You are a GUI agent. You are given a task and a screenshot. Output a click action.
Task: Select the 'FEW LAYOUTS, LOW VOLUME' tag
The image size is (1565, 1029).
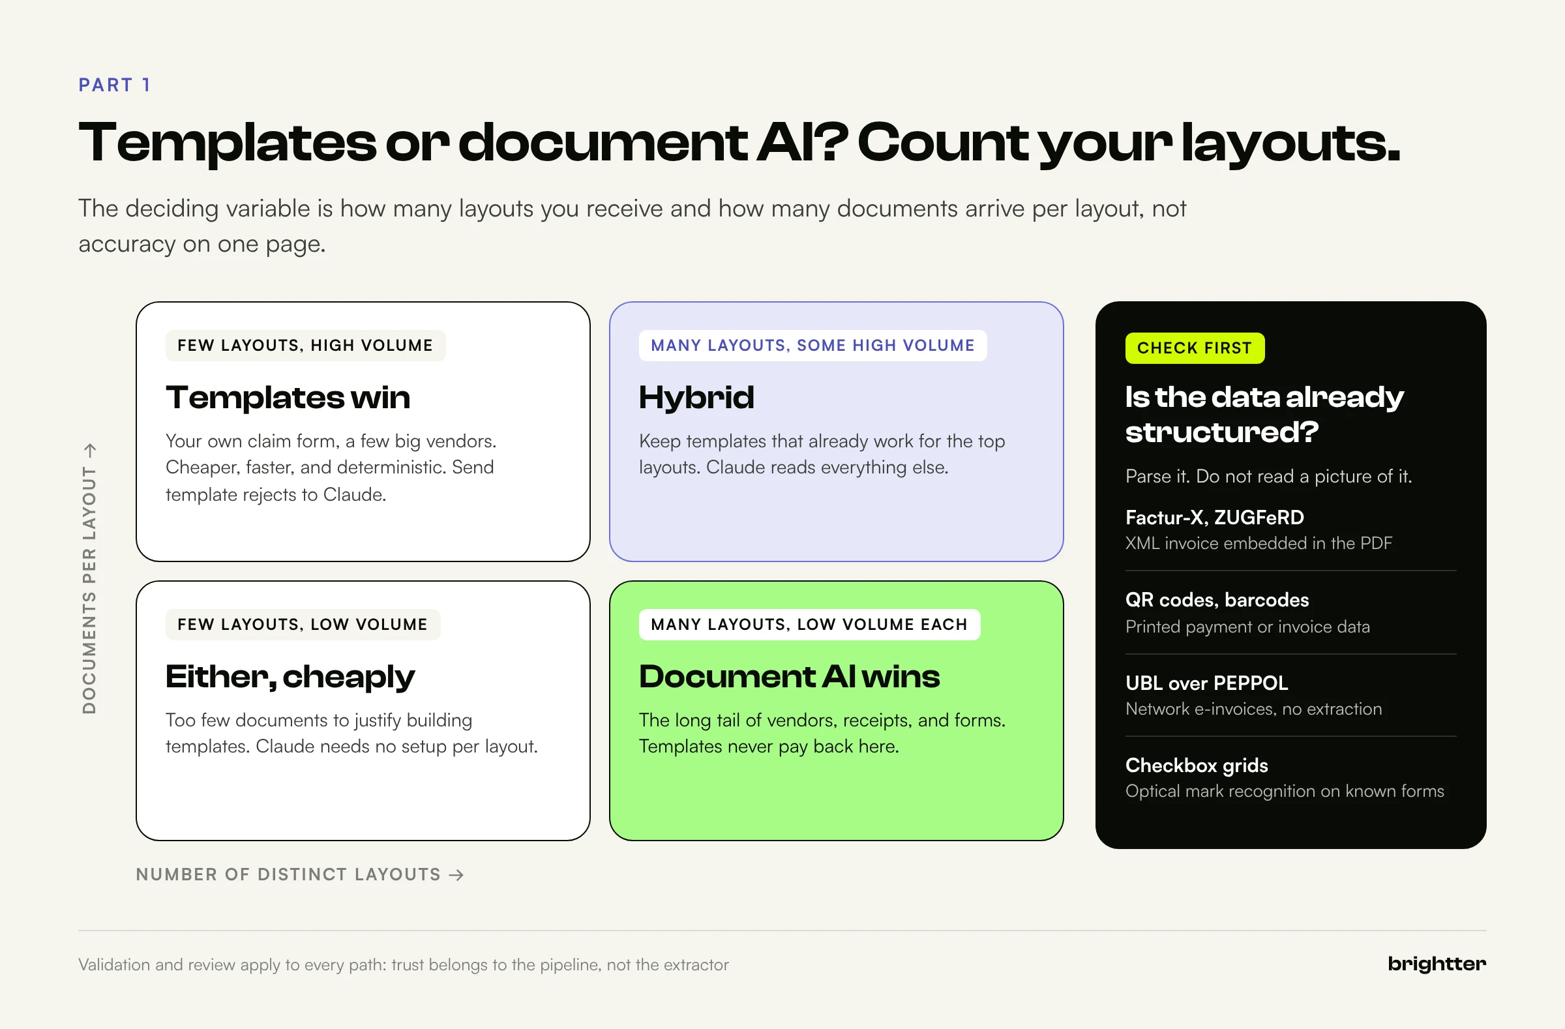click(x=303, y=624)
